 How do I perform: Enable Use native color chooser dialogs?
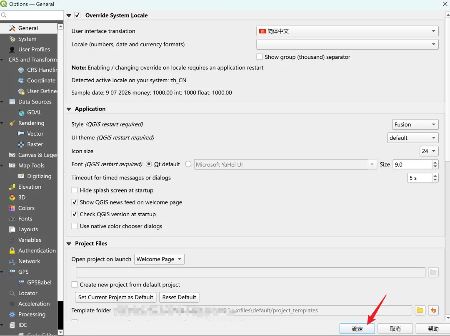coord(75,226)
